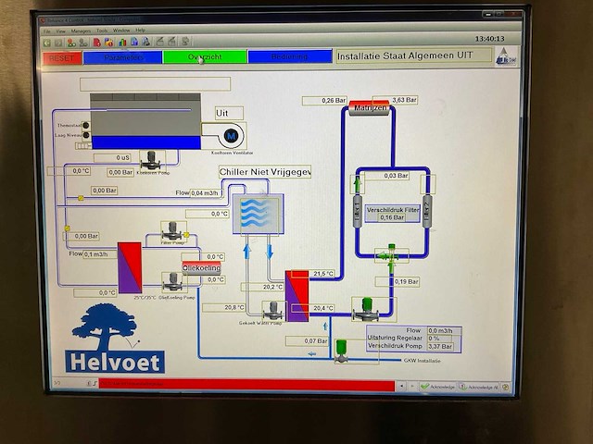Select the green GKW Installatie valve

tap(341, 350)
